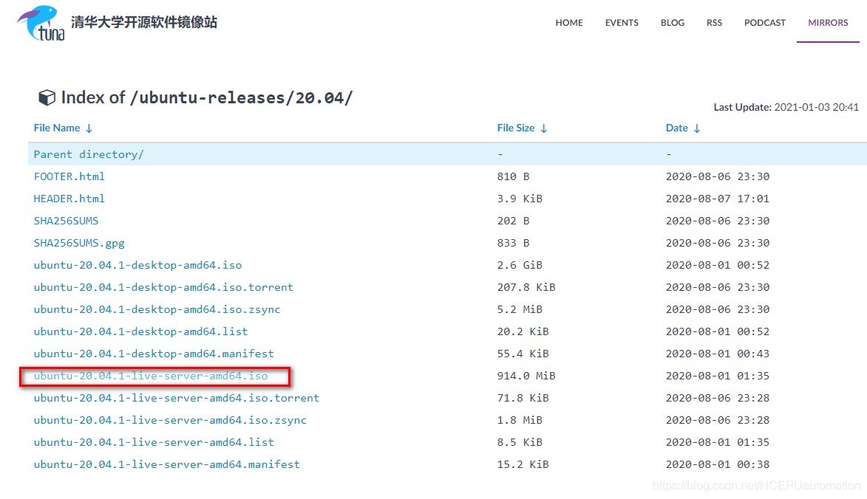Click the Last Update timestamp 2021-01-03 20:41

pos(816,107)
